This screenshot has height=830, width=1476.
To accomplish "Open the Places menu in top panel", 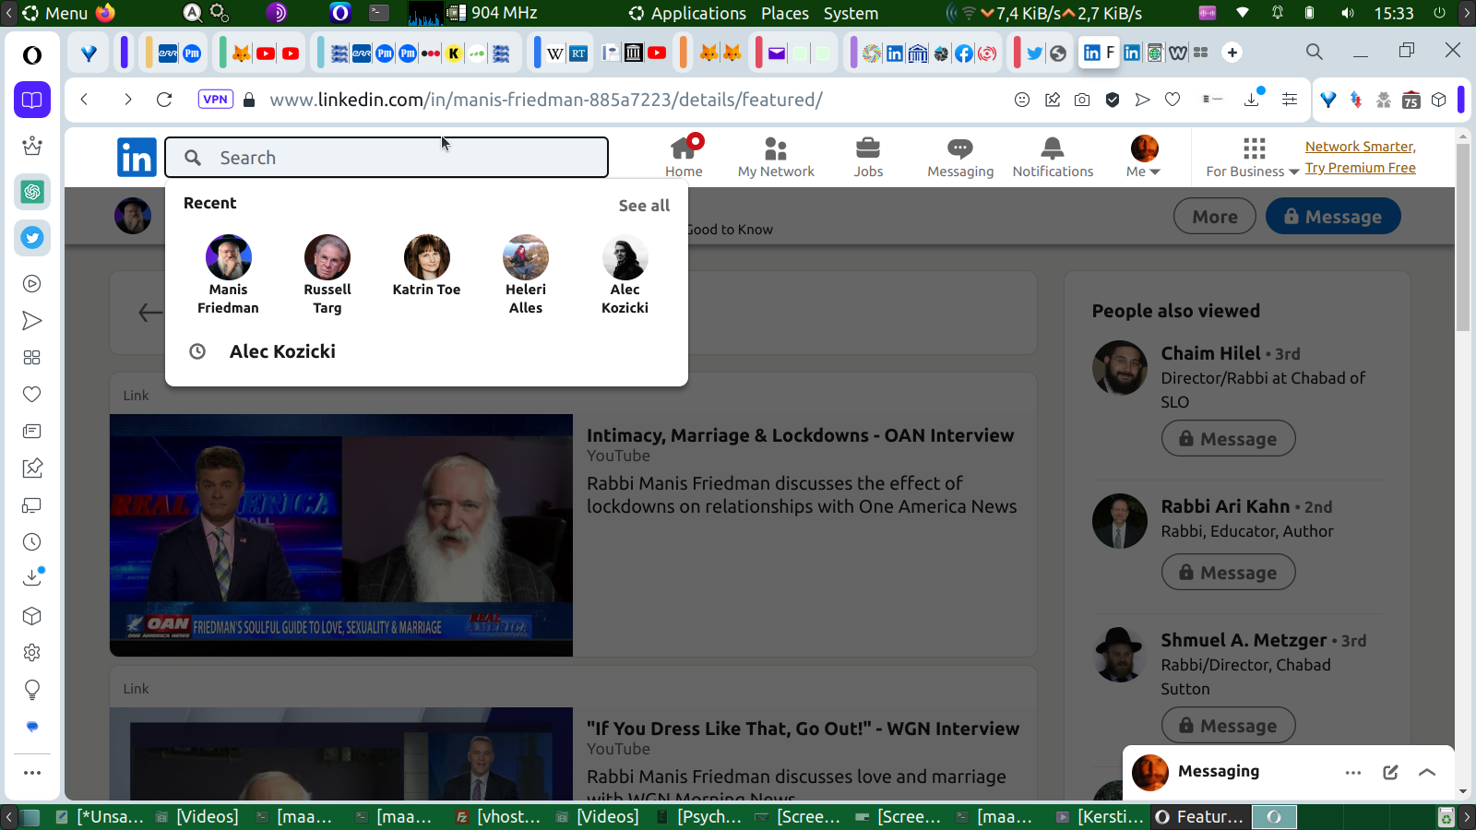I will click(x=784, y=13).
